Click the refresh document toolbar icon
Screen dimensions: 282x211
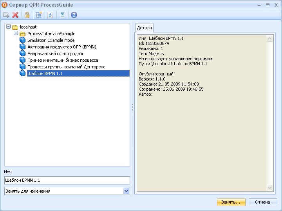coord(50,15)
